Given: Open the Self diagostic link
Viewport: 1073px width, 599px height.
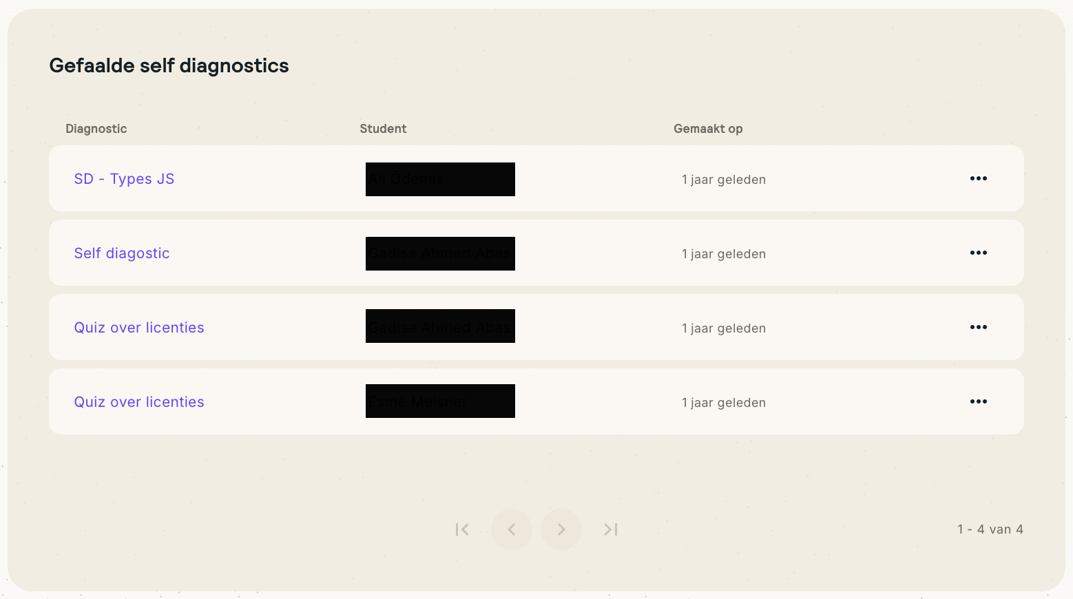Looking at the screenshot, I should [x=122, y=253].
